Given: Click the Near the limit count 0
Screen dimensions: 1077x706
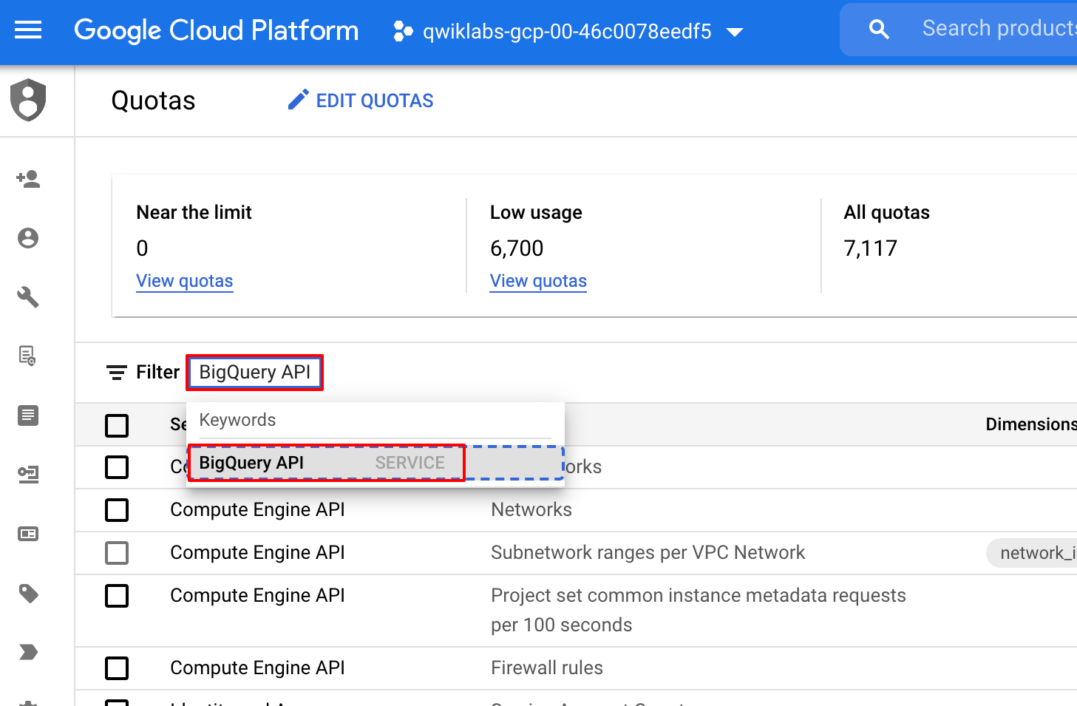Looking at the screenshot, I should tap(142, 248).
